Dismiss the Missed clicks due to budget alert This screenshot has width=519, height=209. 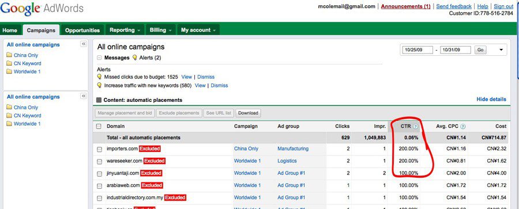[x=206, y=77]
